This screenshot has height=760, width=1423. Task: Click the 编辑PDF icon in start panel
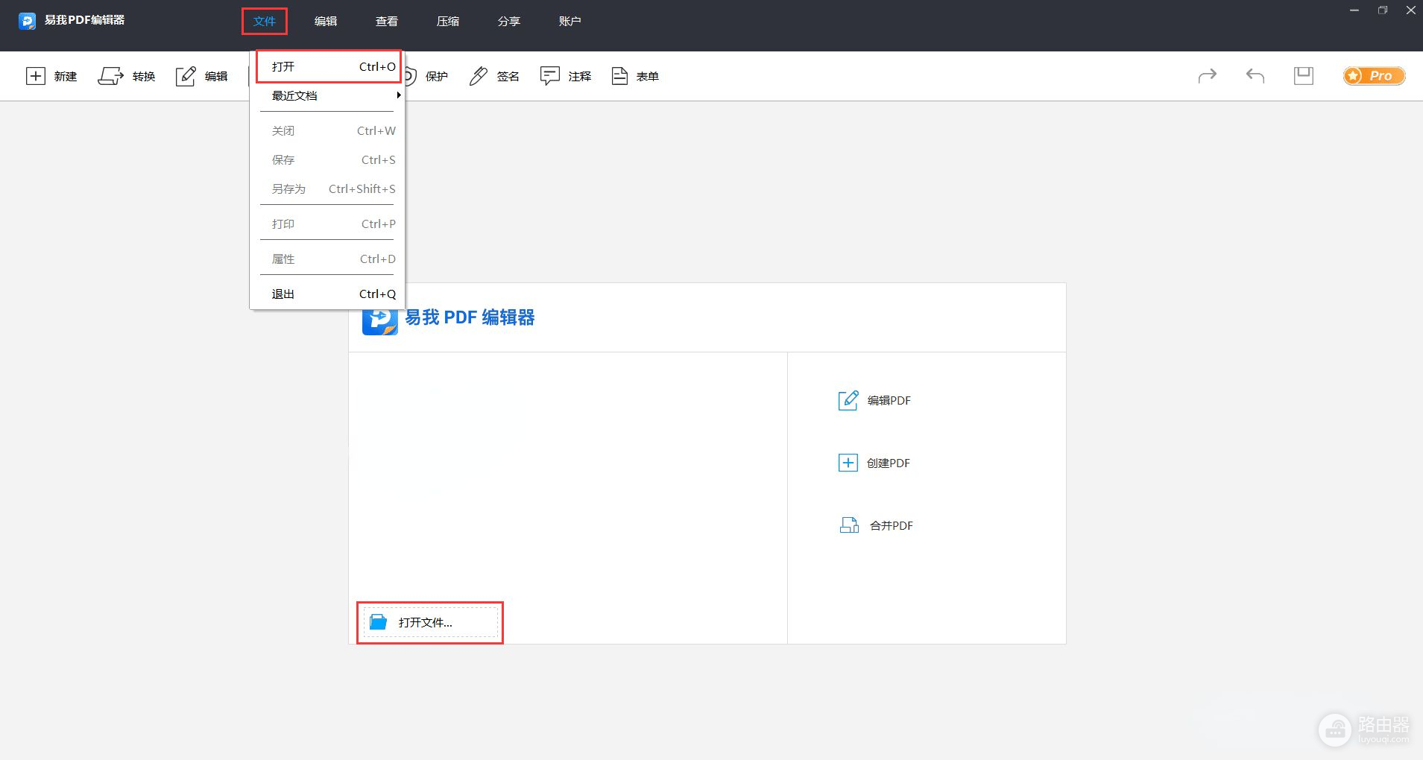[848, 400]
